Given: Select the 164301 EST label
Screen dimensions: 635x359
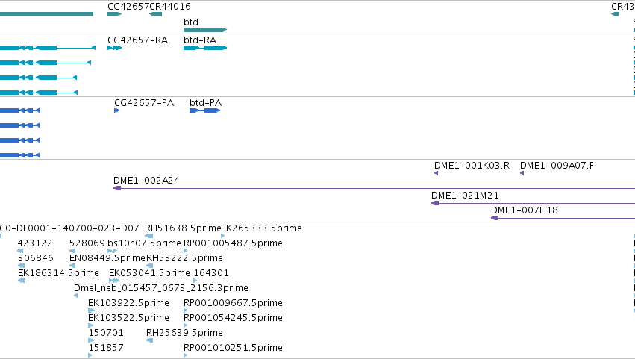Looking at the screenshot, I should [211, 273].
